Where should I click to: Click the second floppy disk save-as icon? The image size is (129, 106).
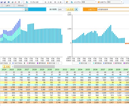(x=5, y=2)
